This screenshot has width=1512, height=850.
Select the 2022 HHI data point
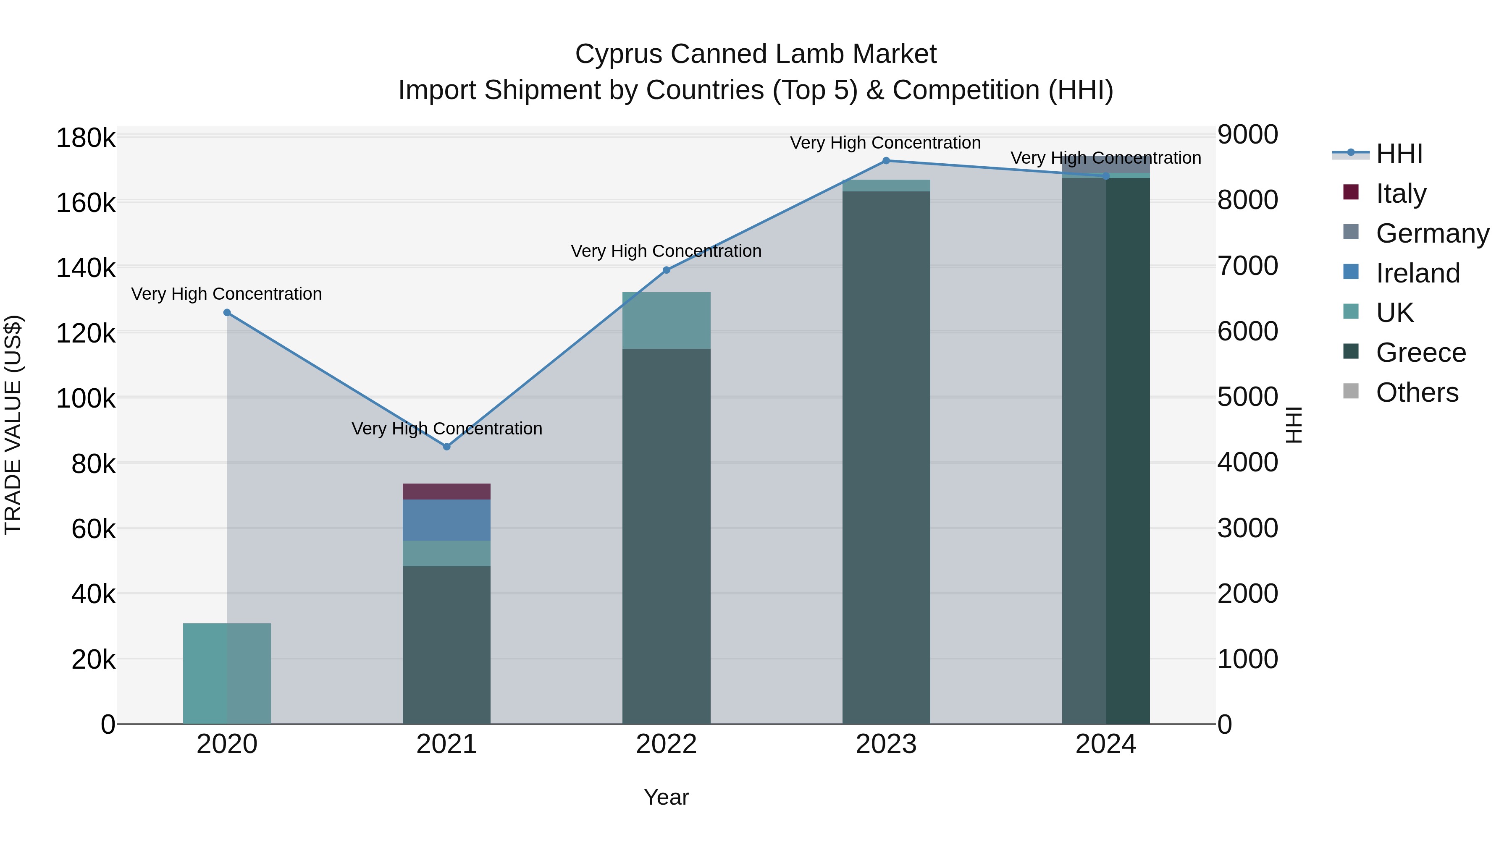point(666,270)
